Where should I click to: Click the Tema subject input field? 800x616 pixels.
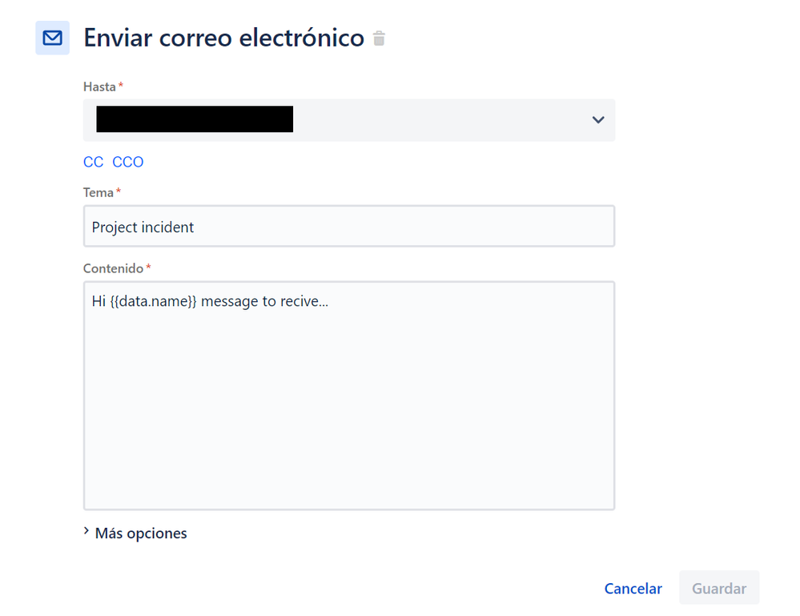pyautogui.click(x=348, y=227)
